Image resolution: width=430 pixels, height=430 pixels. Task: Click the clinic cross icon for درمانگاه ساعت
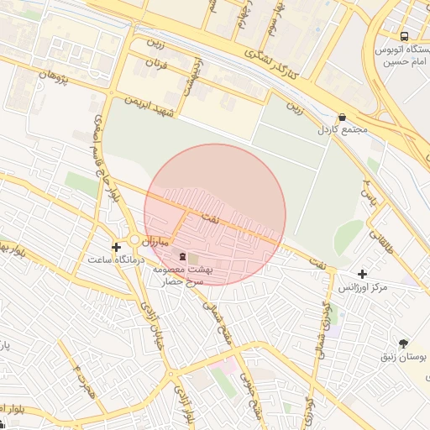[x=116, y=247]
